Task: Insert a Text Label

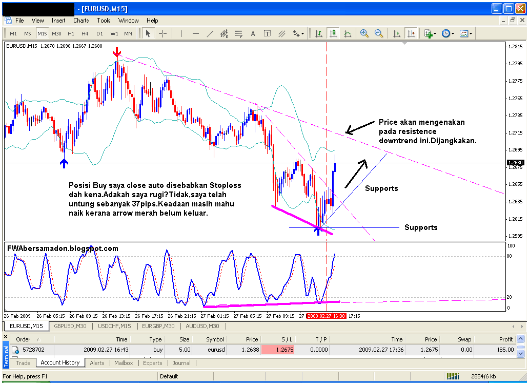Action: click(x=267, y=33)
